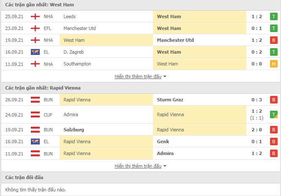
Task: Click red B badge for Genk match
Action: coord(273,142)
